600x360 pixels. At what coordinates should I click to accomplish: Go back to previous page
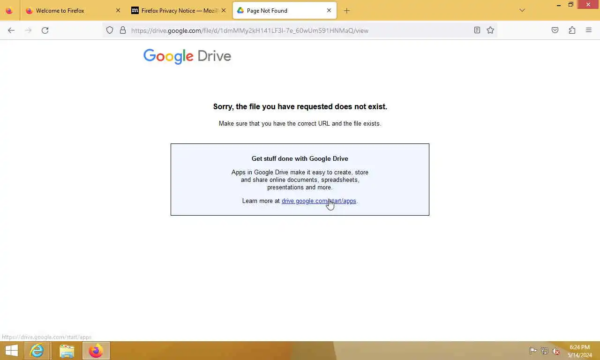click(11, 30)
